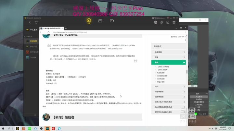Open the blue globe taskbar icon
This screenshot has height=131, width=234.
[x=59, y=128]
